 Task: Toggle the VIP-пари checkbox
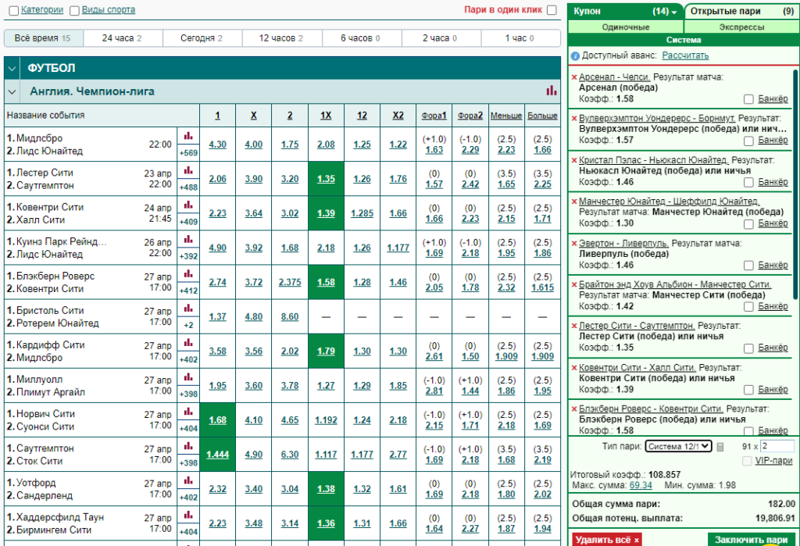747,461
